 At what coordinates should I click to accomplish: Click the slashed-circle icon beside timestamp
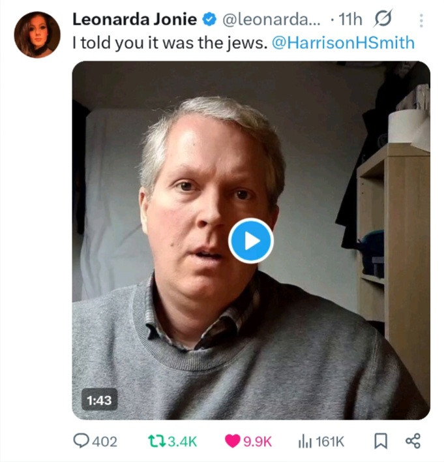coord(383,20)
